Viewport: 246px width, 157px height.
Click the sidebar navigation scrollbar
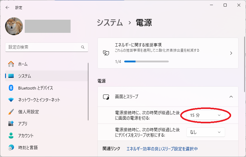(x=88, y=92)
